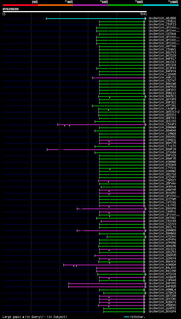Click UniRef100_Q23F83 label

click(162, 68)
